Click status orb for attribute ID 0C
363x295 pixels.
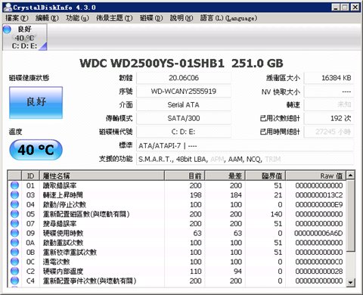tap(14, 262)
